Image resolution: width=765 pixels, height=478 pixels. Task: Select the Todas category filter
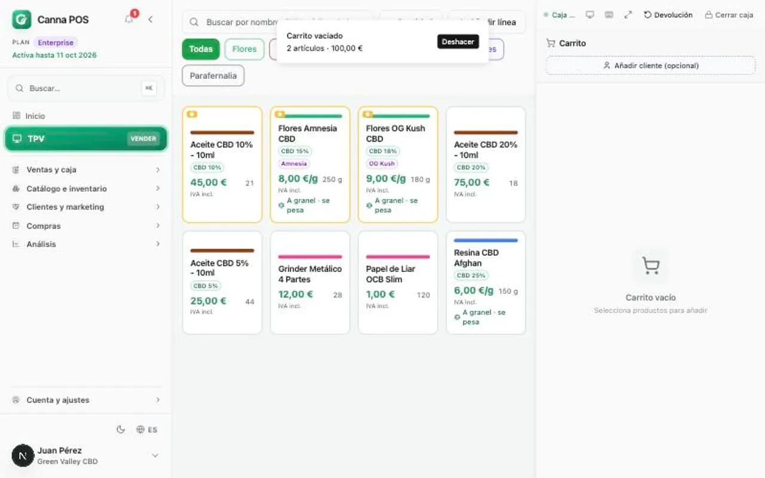coord(201,49)
